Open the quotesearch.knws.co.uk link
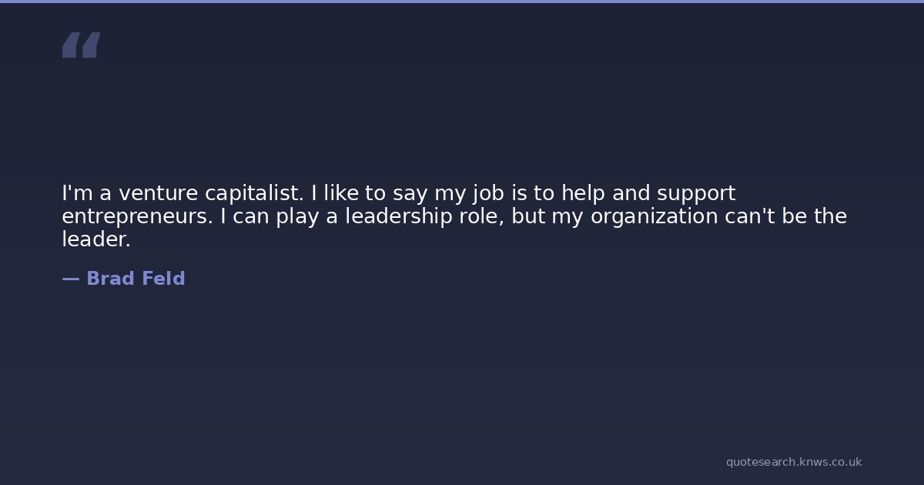This screenshot has height=485, width=924. point(793,462)
